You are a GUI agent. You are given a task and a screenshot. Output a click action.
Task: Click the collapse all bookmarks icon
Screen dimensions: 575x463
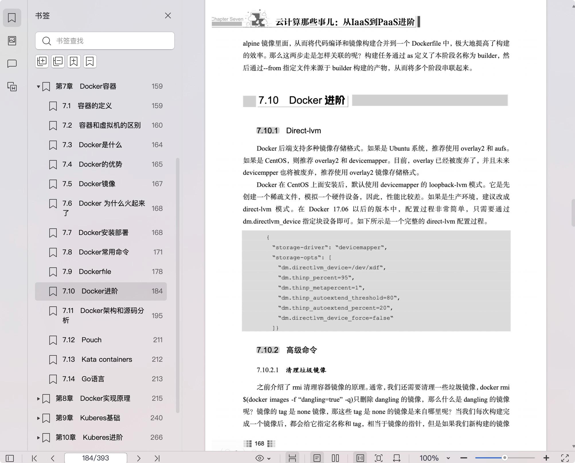click(58, 61)
